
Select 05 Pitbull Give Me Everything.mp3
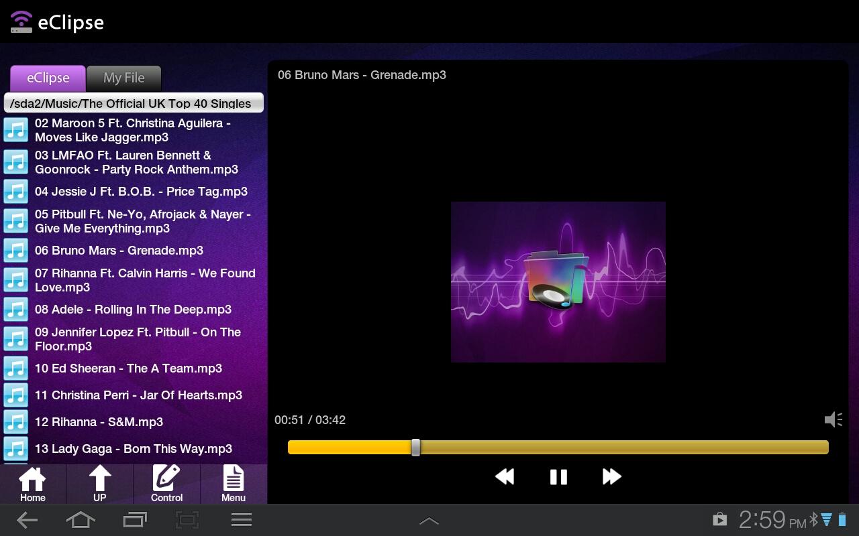pos(143,221)
